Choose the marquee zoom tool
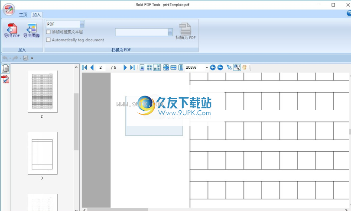The image size is (351, 211). tap(237, 67)
